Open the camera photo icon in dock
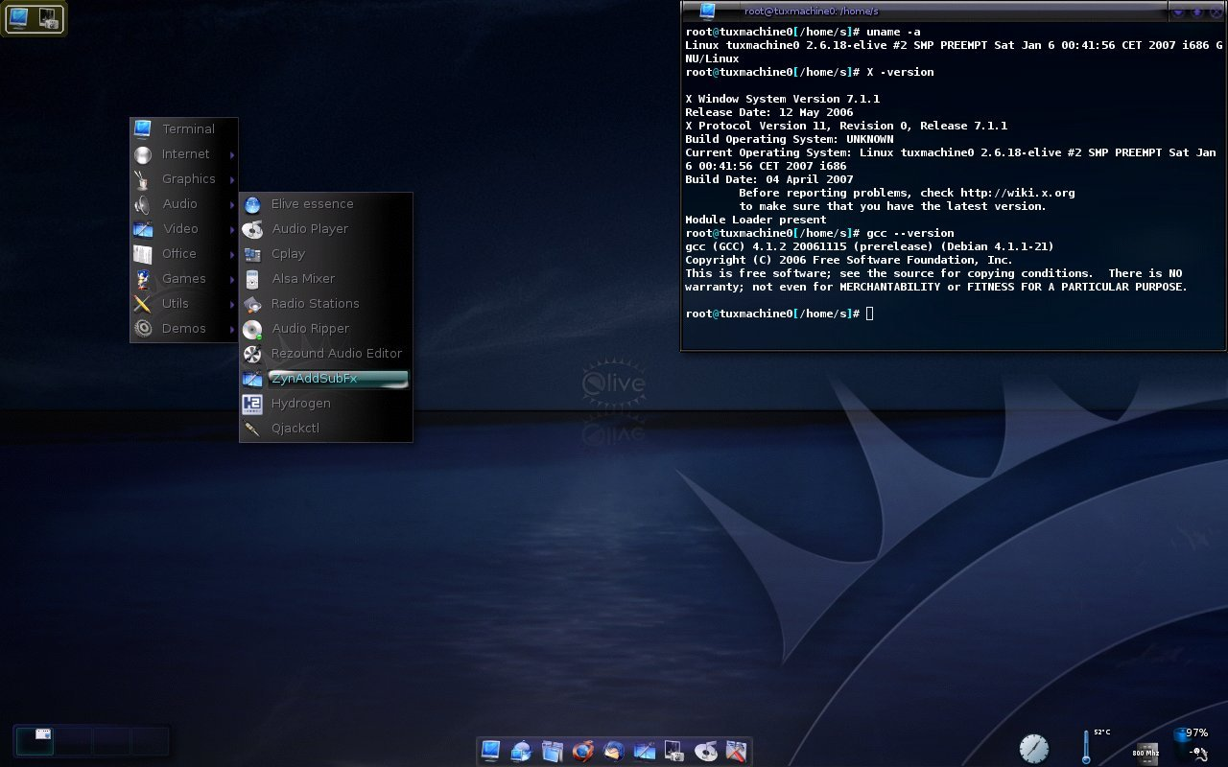Viewport: 1228px width, 767px height. pyautogui.click(x=674, y=751)
